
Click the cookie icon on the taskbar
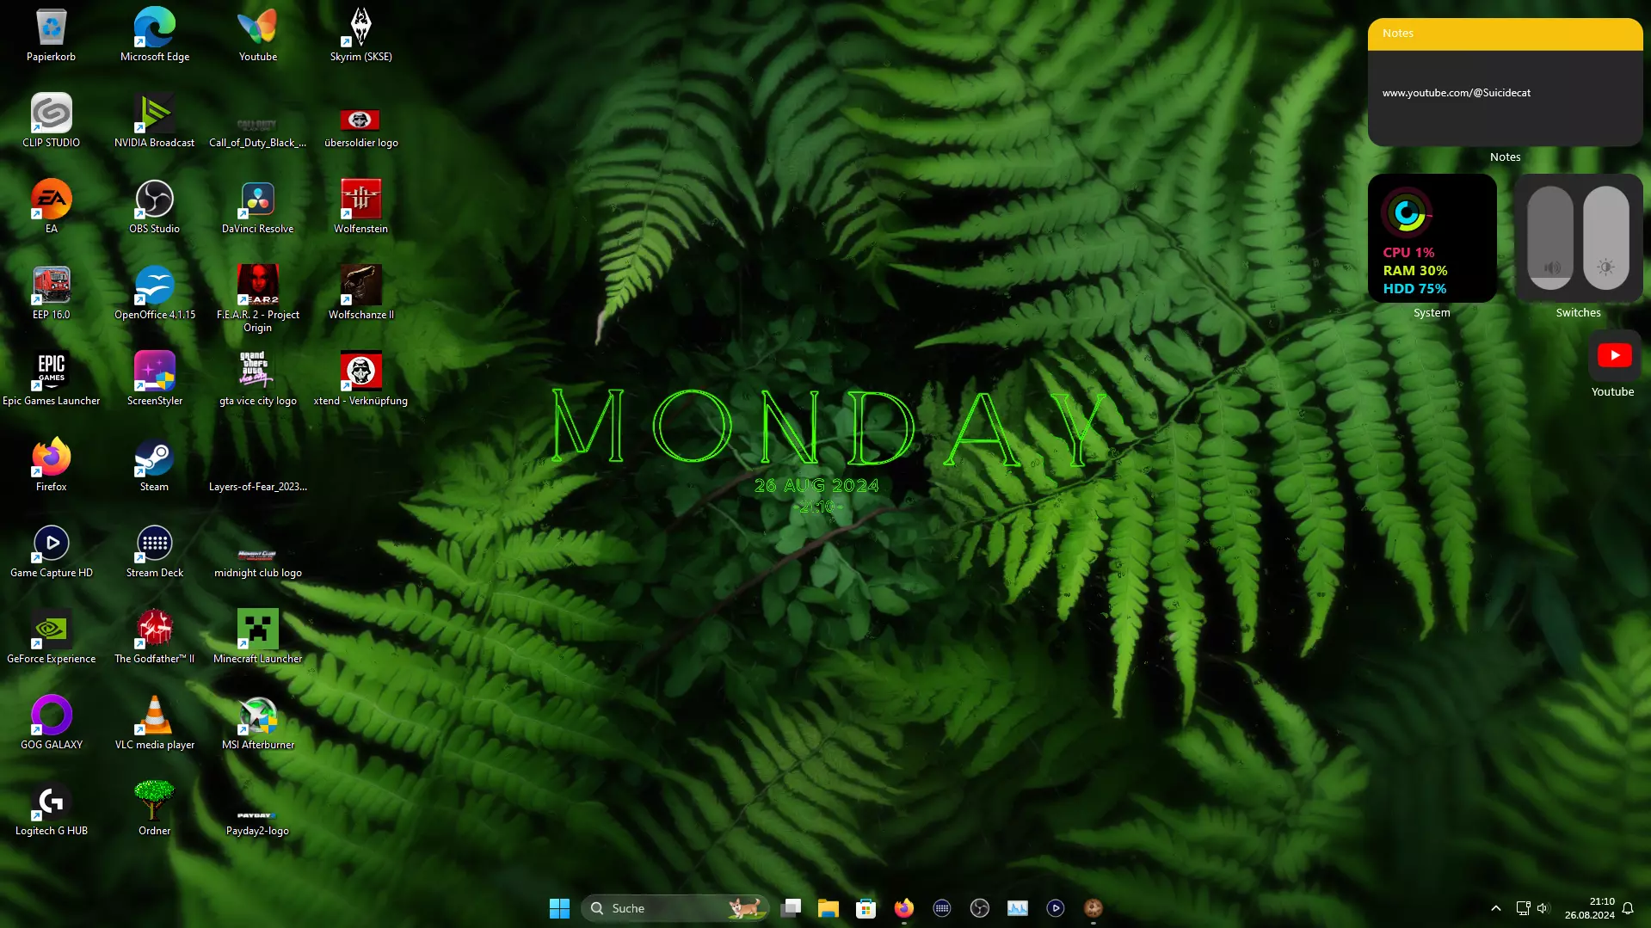1093,908
